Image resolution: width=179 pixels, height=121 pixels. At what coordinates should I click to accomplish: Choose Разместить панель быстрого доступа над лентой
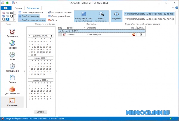[149, 14]
